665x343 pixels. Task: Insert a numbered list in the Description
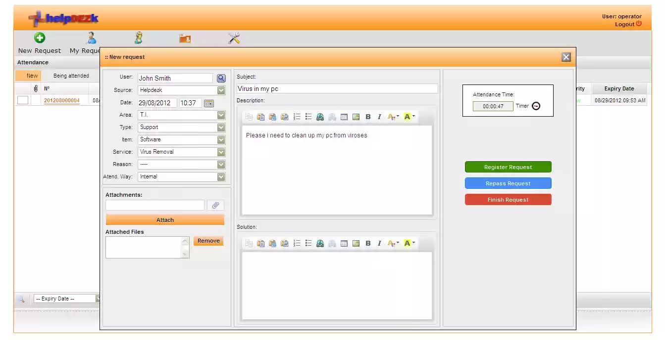click(x=297, y=117)
